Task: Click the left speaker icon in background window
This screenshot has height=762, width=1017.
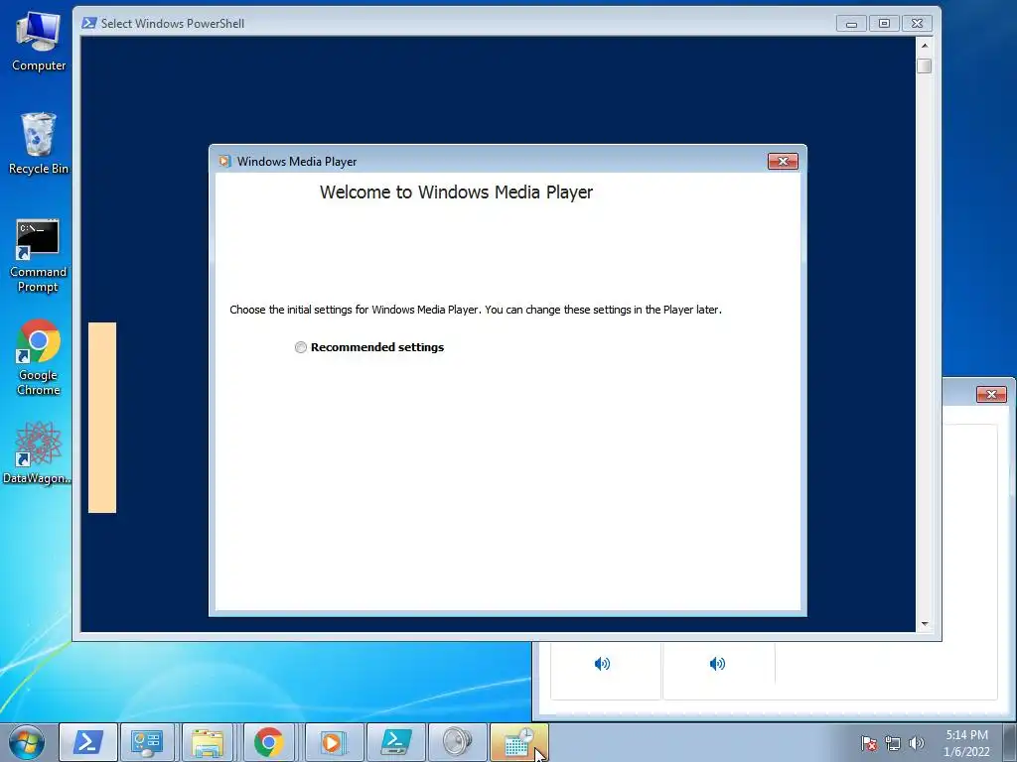Action: 602,664
